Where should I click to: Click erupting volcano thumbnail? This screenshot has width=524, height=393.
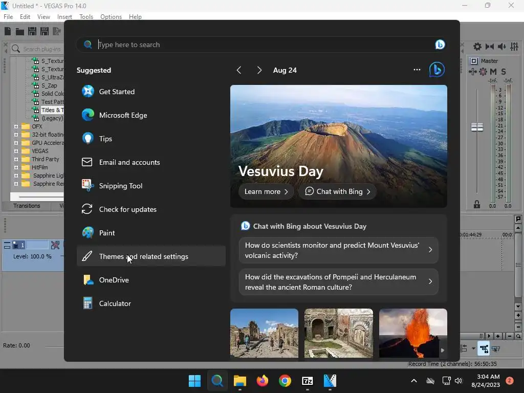(x=413, y=333)
